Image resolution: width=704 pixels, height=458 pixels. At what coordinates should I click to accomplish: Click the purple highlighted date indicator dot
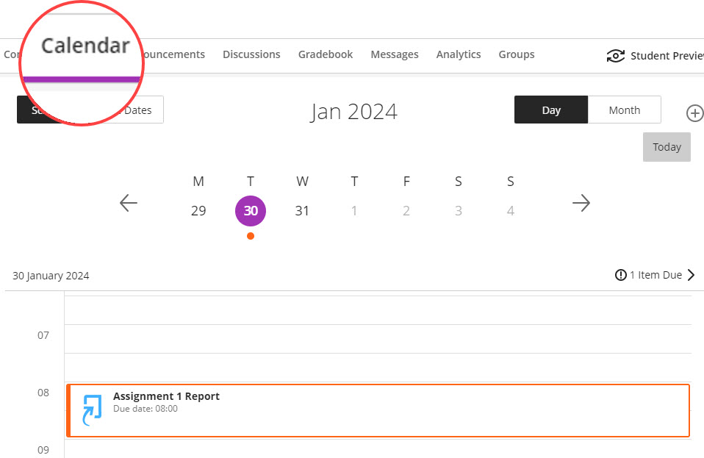point(250,236)
